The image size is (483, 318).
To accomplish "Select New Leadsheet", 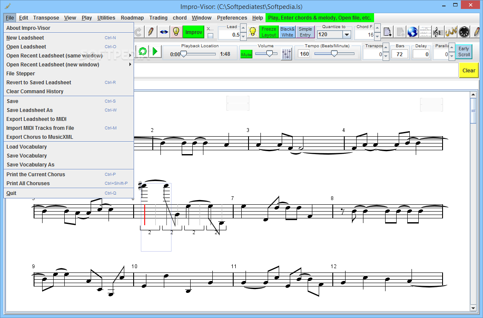I will [x=69, y=38].
